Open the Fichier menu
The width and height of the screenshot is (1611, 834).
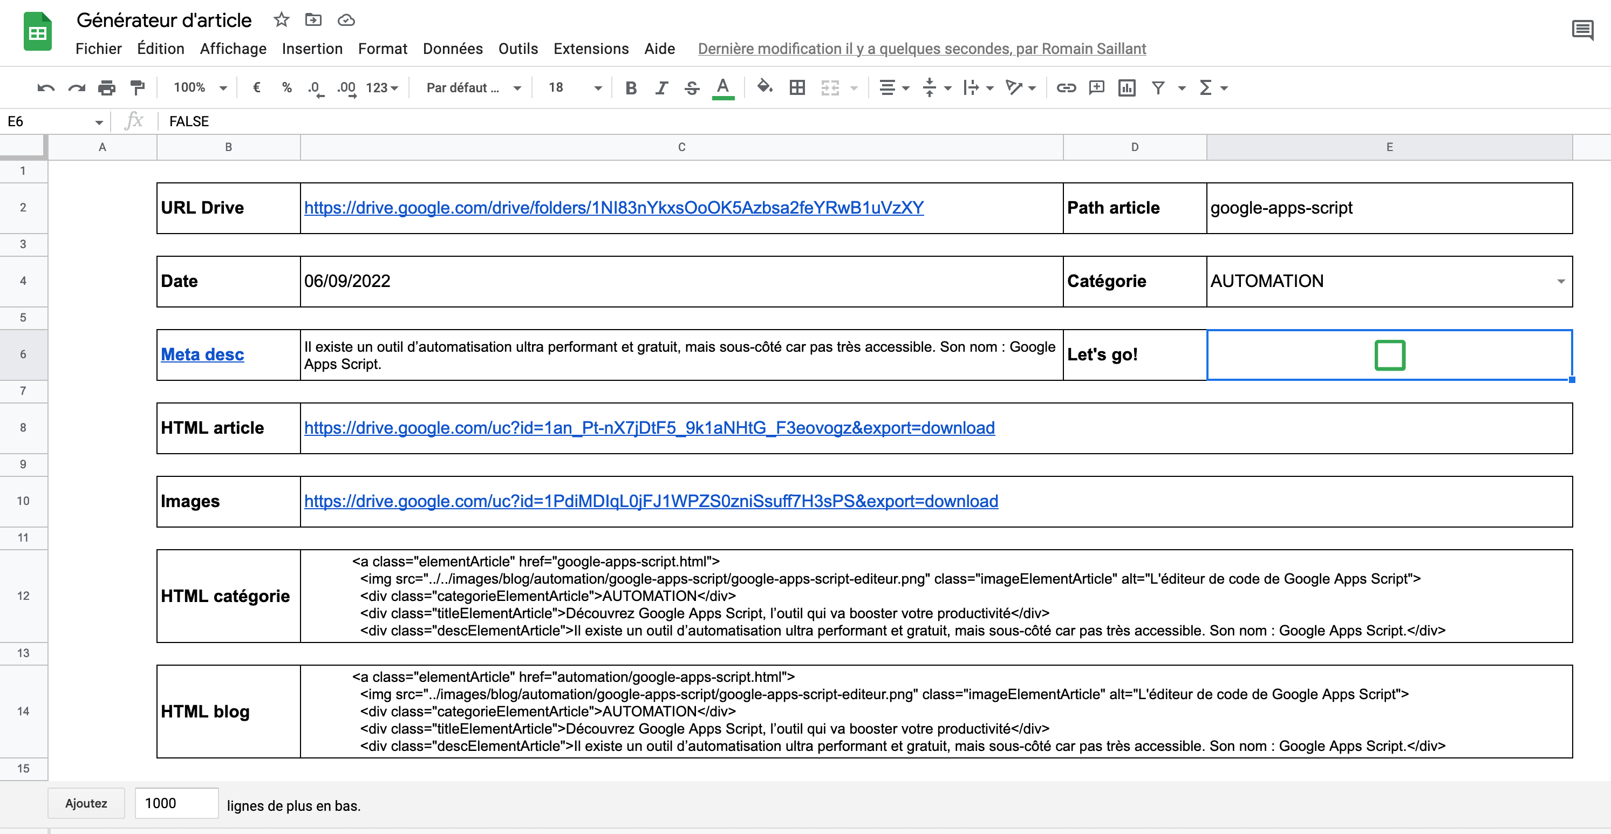98,49
